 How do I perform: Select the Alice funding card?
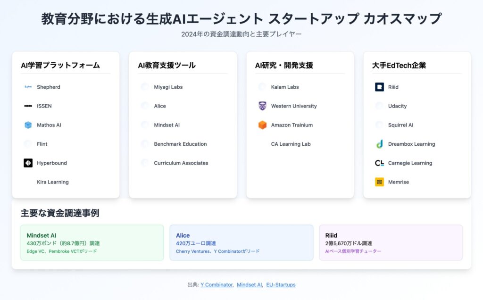pos(241,243)
